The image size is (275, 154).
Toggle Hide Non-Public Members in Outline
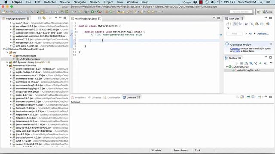(x=260, y=63)
